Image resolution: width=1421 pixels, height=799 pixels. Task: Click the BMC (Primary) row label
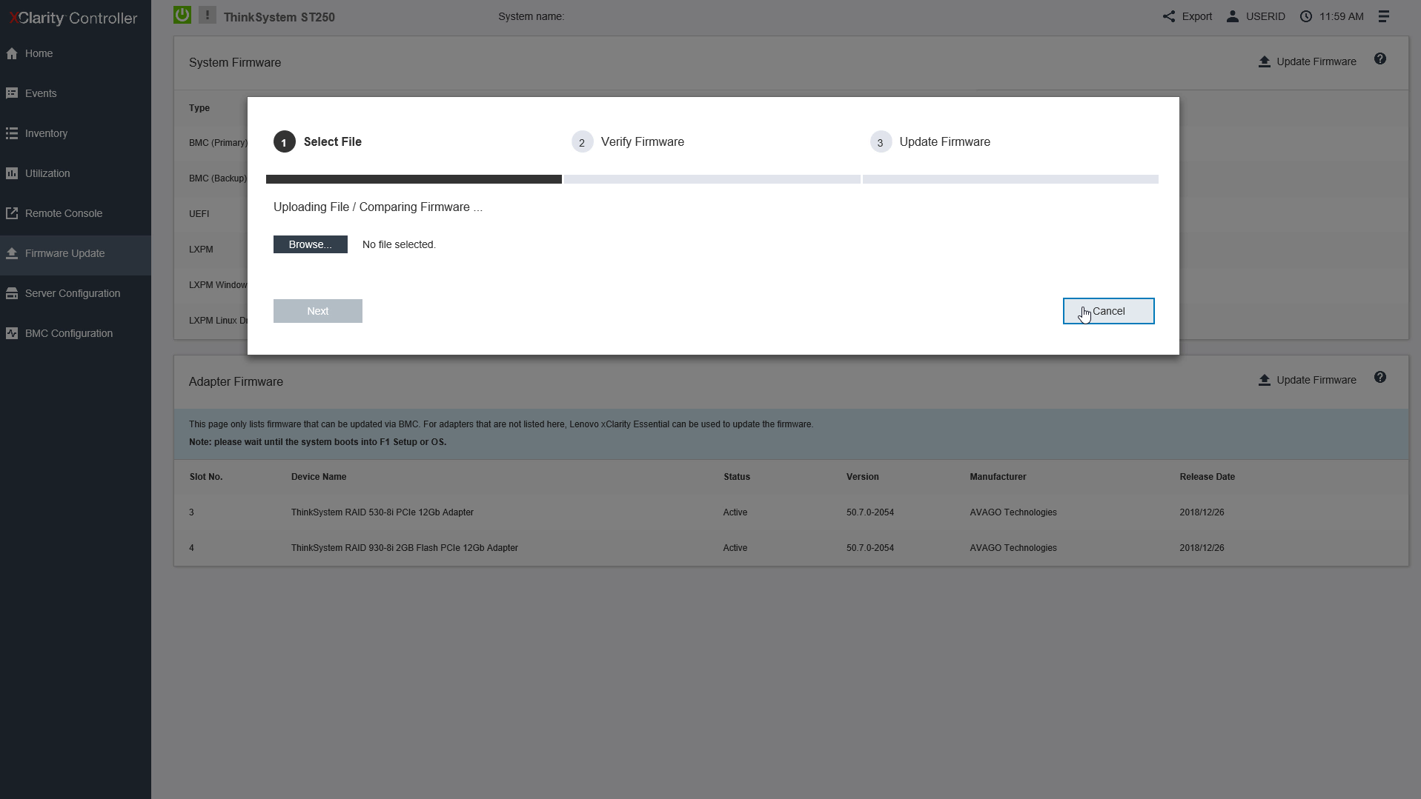[218, 143]
